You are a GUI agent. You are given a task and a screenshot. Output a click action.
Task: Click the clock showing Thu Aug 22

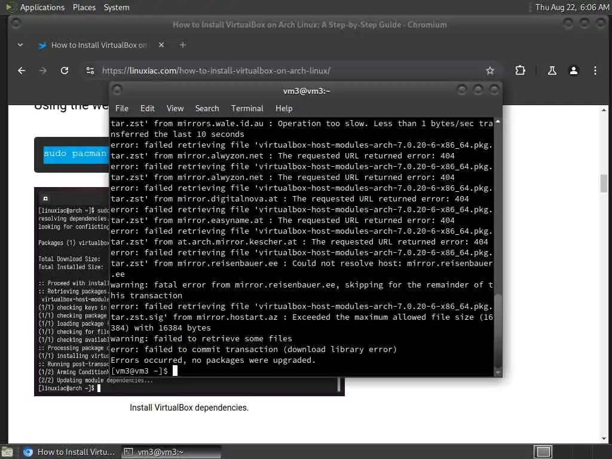[572, 7]
